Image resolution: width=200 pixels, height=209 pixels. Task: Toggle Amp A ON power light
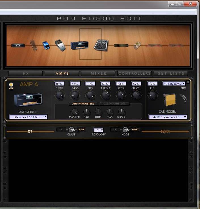point(11,85)
